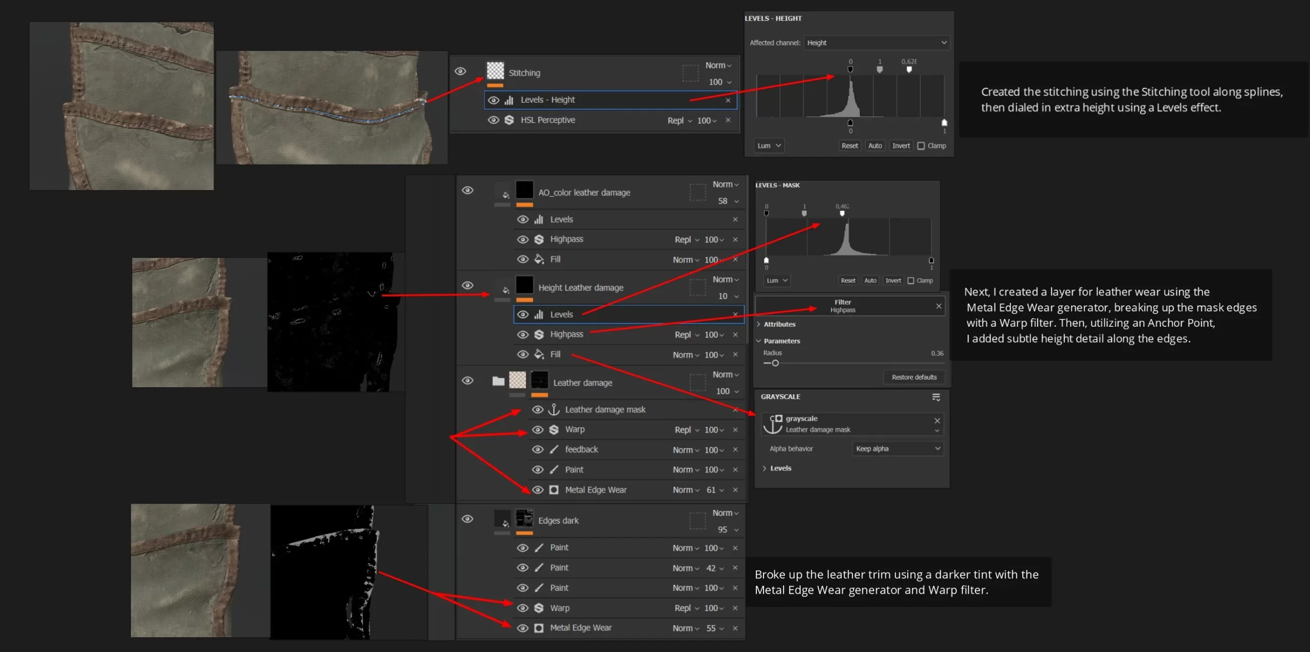This screenshot has width=1310, height=652.
Task: Click the Edges dark mask thumbnail
Action: [524, 518]
